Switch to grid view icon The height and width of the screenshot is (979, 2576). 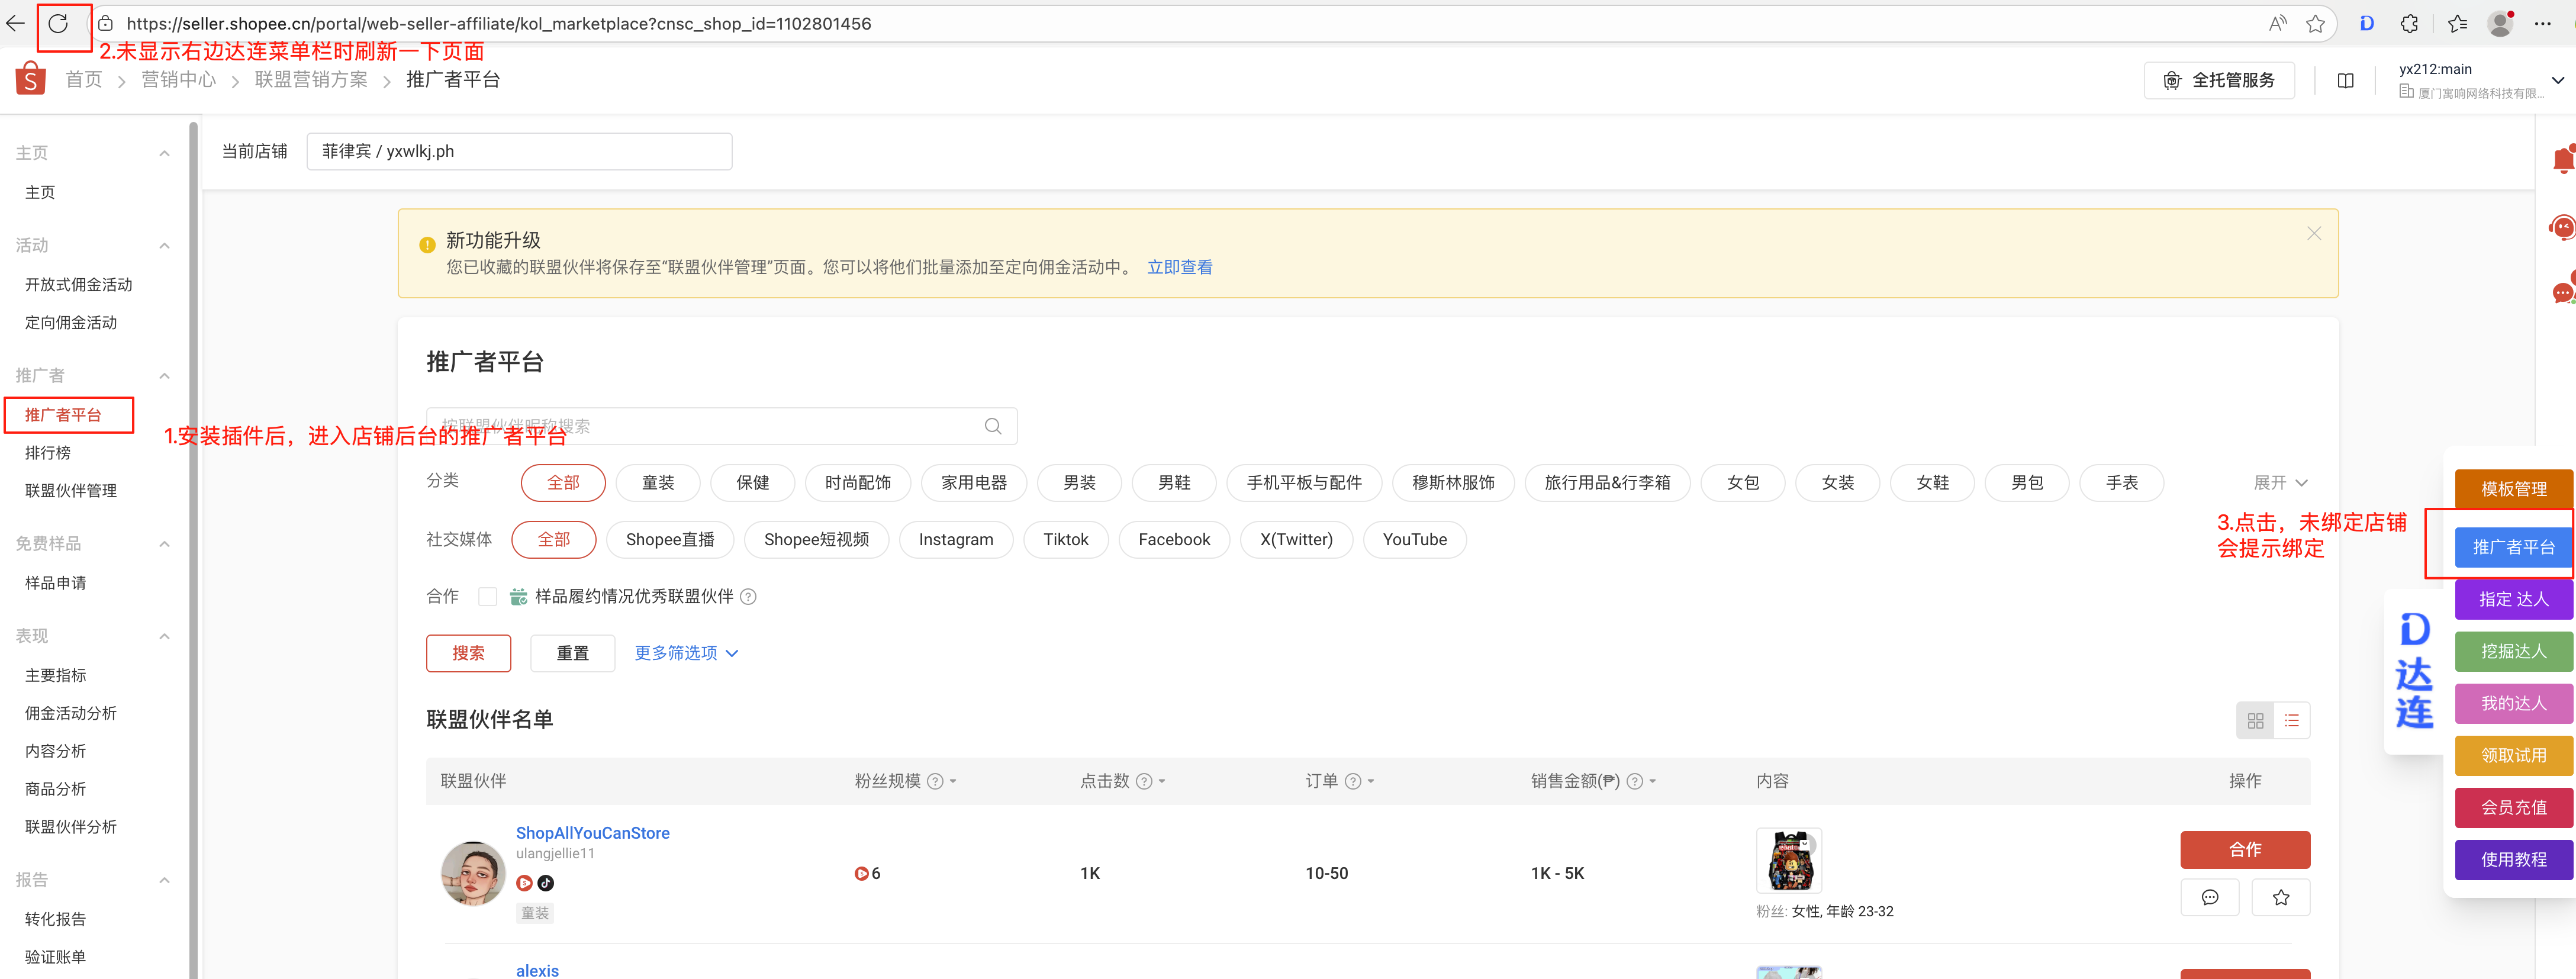pyautogui.click(x=2255, y=720)
